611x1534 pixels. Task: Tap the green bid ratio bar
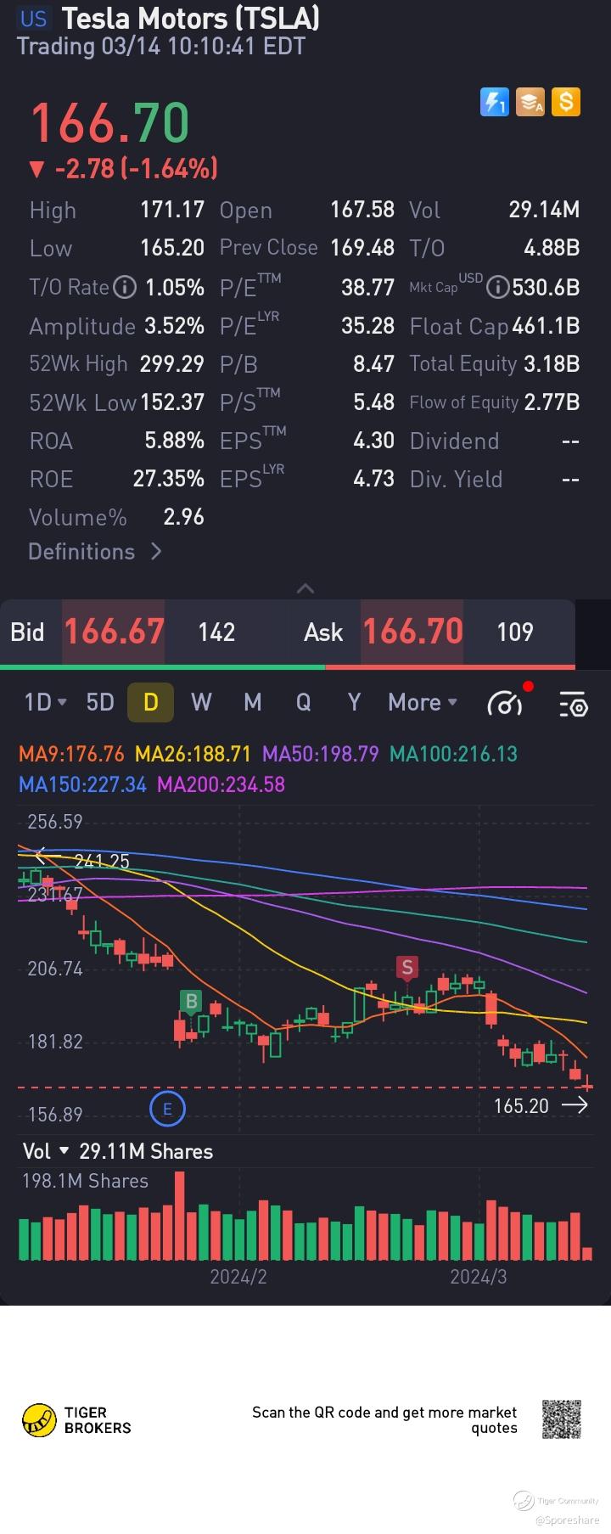click(x=162, y=667)
